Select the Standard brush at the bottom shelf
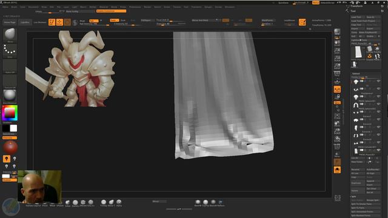Viewport: 388px width, 218px height. 29,205
